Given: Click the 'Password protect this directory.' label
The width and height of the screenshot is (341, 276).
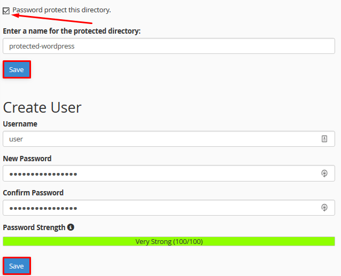Looking at the screenshot, I should [61, 10].
